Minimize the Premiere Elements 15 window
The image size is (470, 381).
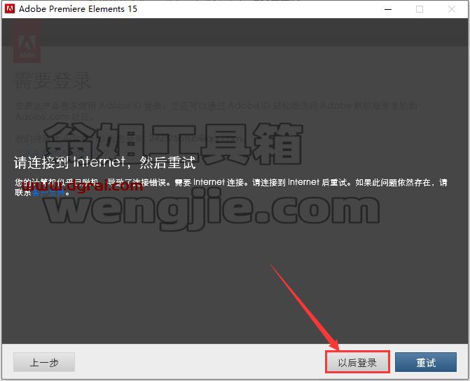coord(388,9)
